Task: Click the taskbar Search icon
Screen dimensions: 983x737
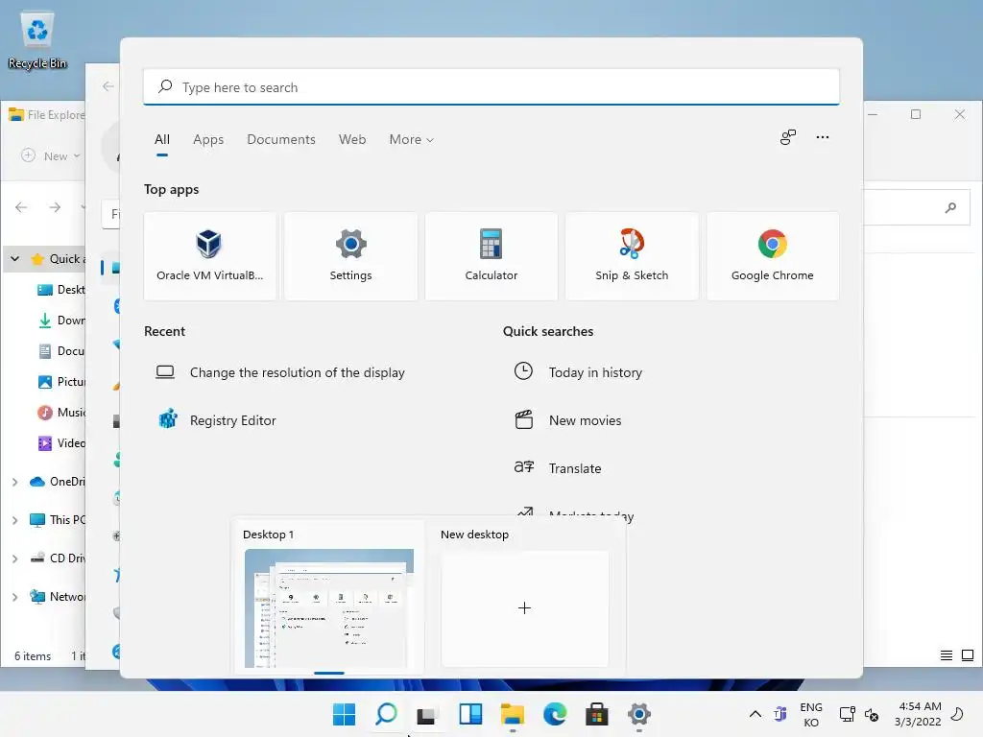Action: pos(386,714)
